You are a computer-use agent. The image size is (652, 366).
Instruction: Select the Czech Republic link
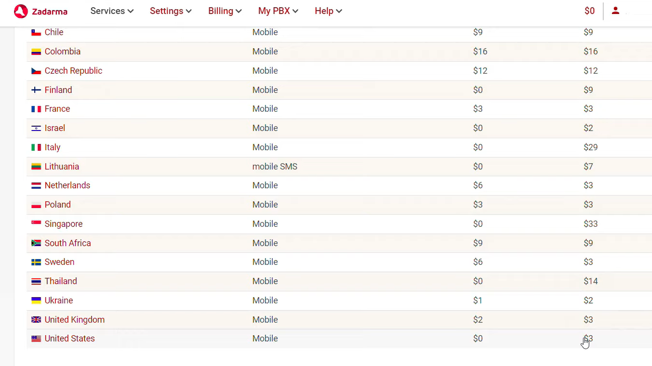click(x=73, y=71)
